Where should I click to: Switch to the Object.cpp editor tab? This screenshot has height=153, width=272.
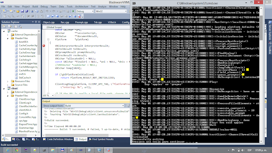pyautogui.click(x=49, y=22)
